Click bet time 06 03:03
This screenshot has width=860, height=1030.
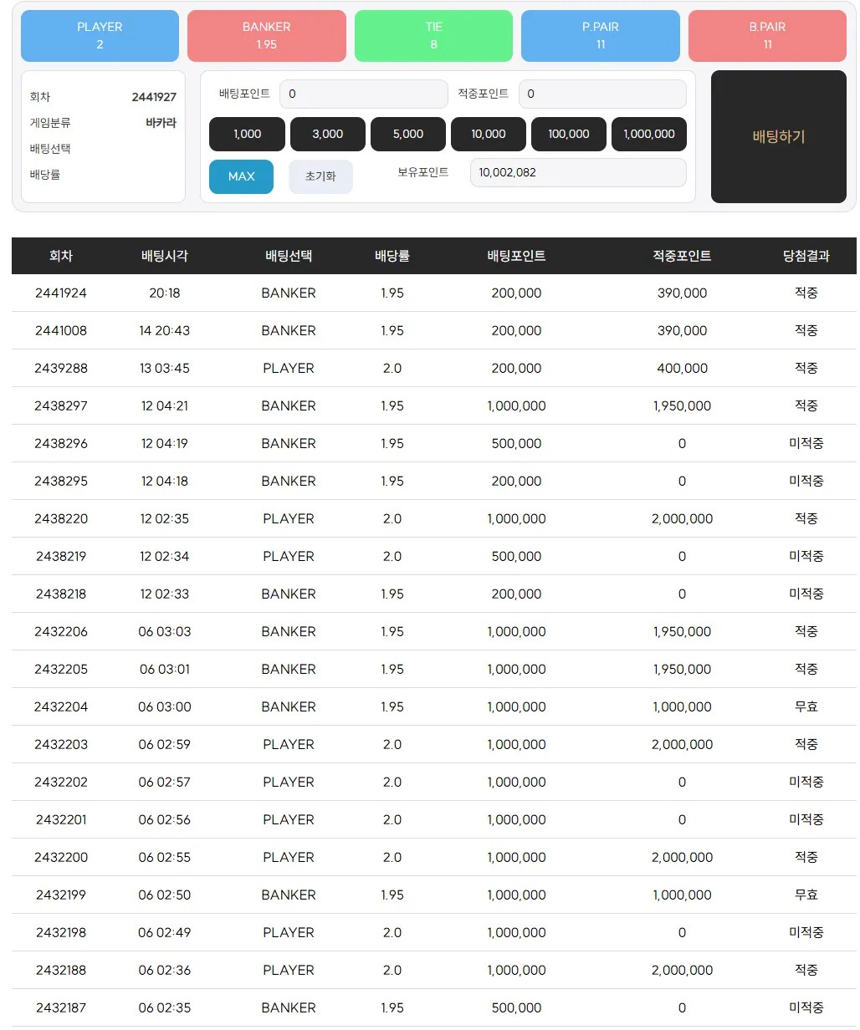coord(165,631)
